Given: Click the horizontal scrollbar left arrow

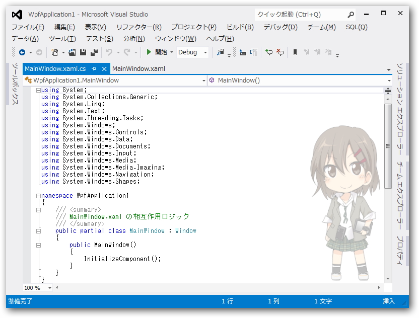Looking at the screenshot, I should coord(56,288).
